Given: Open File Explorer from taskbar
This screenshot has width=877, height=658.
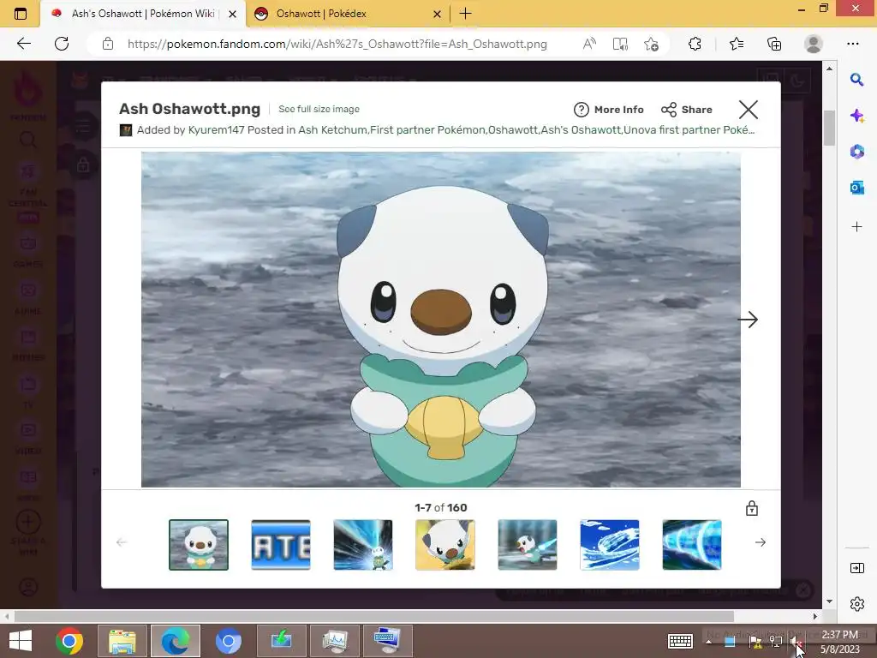Looking at the screenshot, I should (122, 641).
